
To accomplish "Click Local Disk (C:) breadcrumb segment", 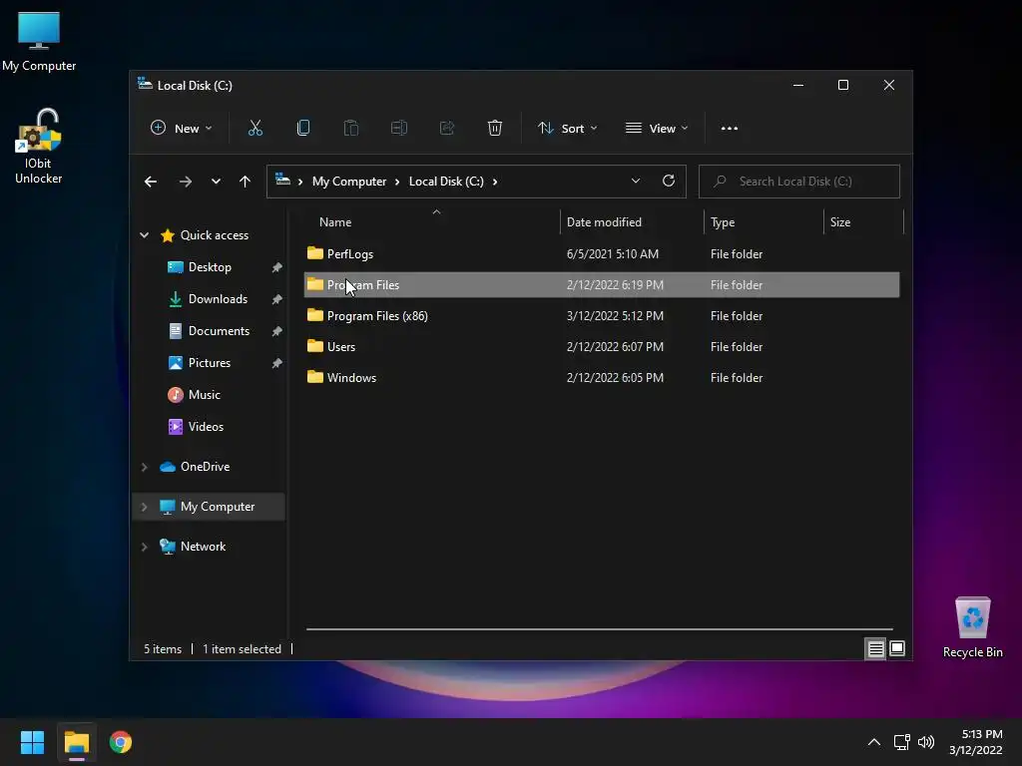I will 446,182.
